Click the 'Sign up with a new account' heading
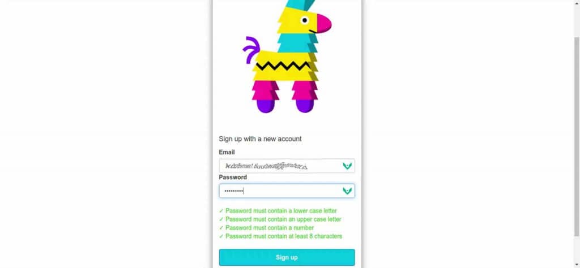 [x=260, y=139]
